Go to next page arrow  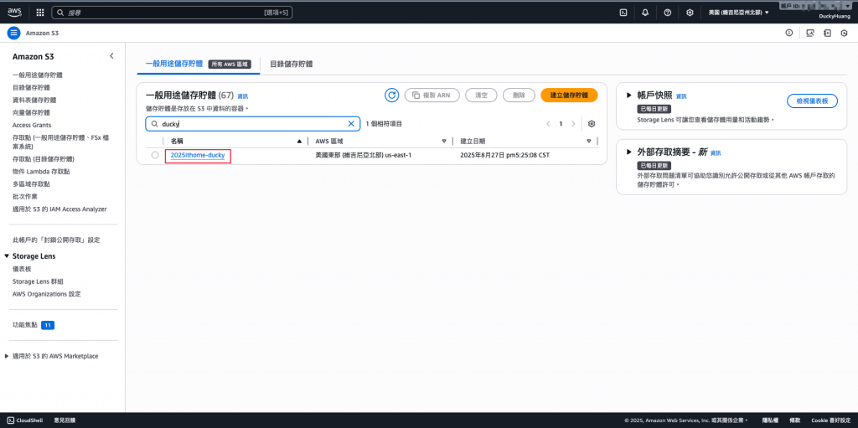coord(573,124)
